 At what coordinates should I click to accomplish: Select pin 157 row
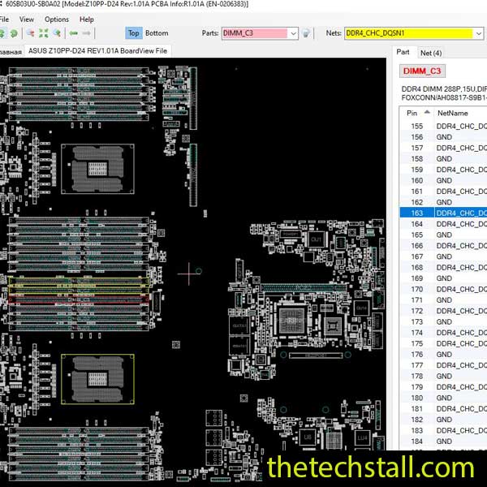pos(443,148)
